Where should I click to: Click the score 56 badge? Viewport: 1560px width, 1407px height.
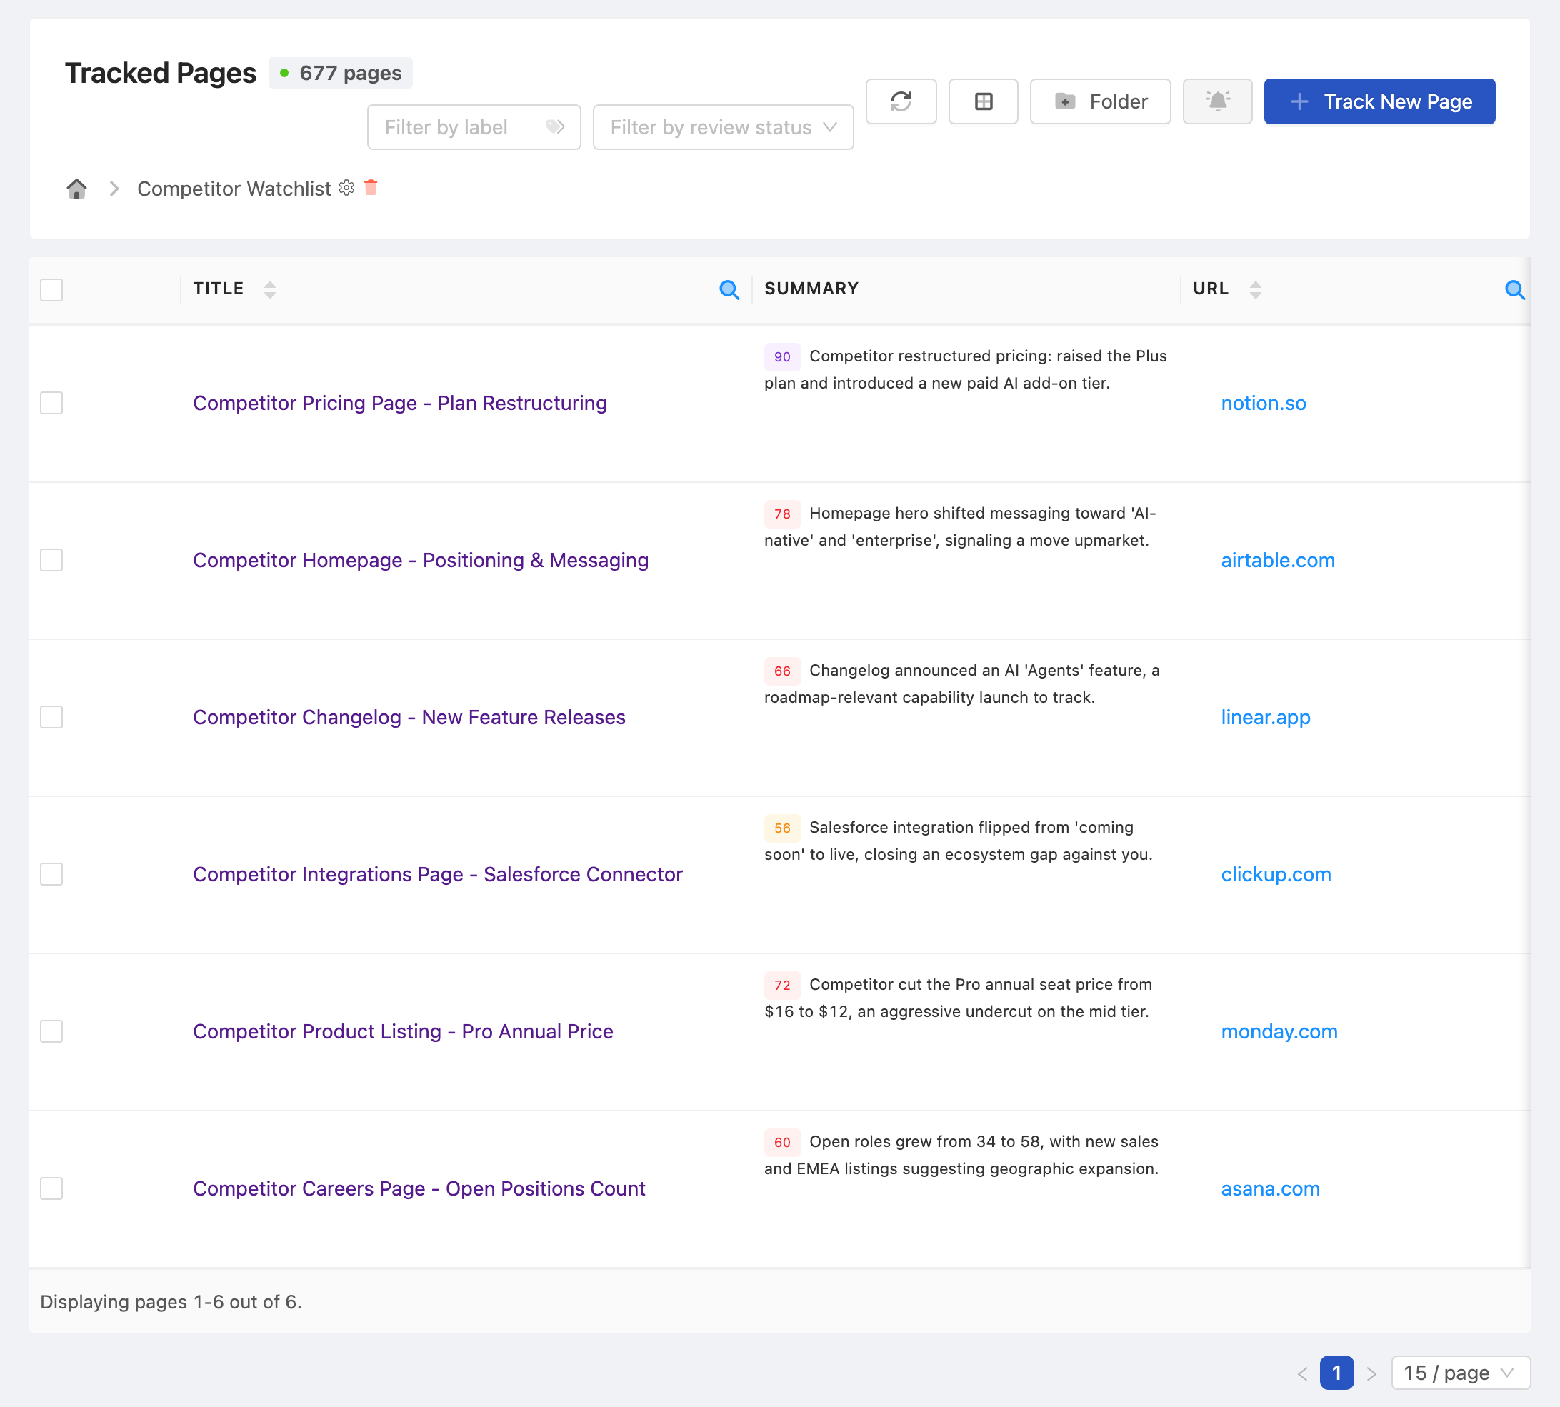781,828
